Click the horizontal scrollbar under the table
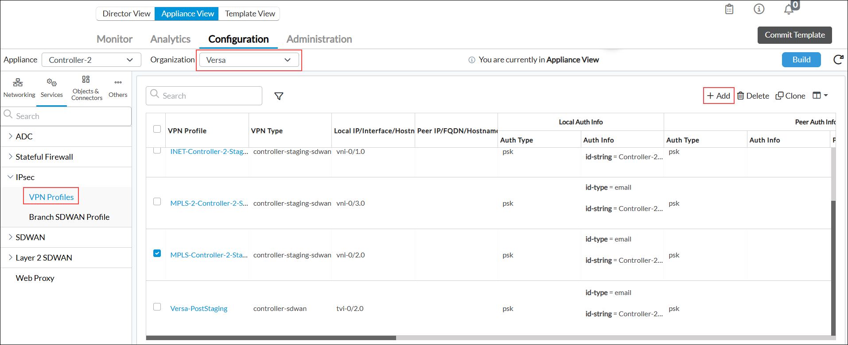This screenshot has height=345, width=848. tap(271, 338)
